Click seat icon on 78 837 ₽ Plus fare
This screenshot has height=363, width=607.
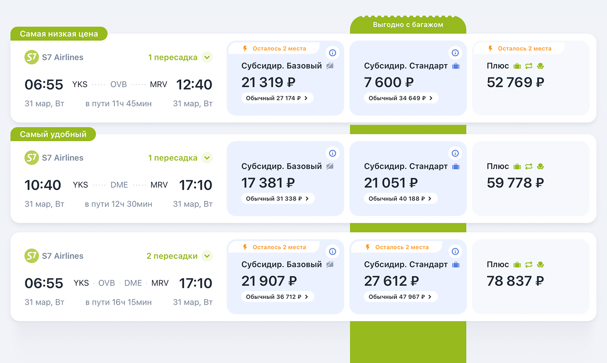540,264
